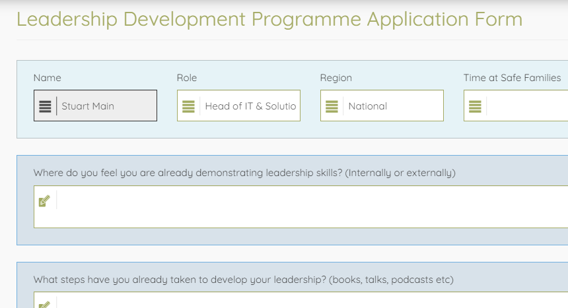Click the pencil icon in leadership skills box
Image resolution: width=568 pixels, height=308 pixels.
coord(44,201)
